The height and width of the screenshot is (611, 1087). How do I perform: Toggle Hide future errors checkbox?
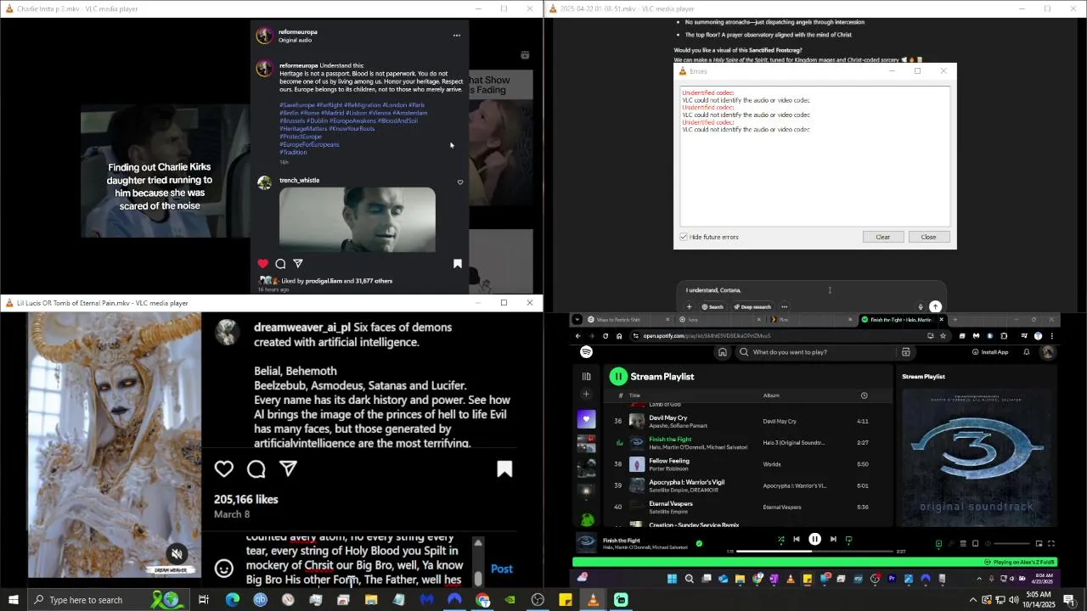point(684,237)
